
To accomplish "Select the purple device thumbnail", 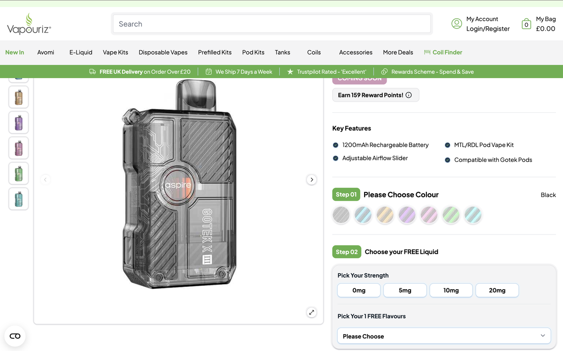I will (19, 123).
